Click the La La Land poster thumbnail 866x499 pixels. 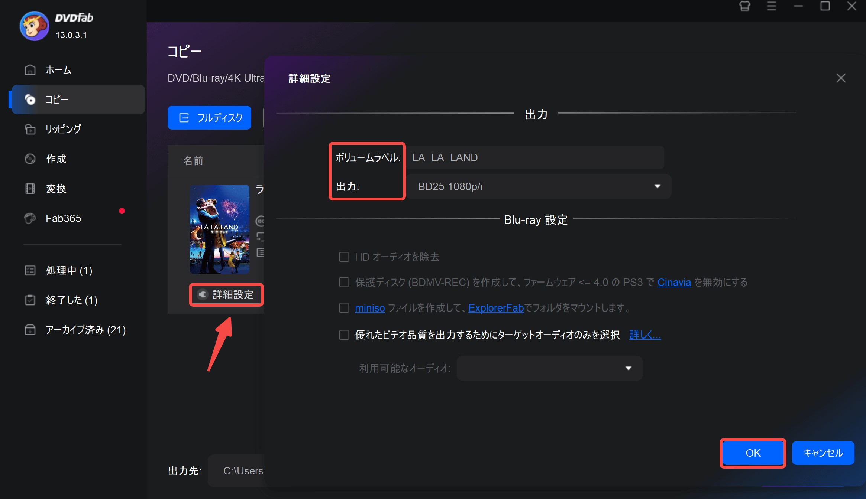pyautogui.click(x=220, y=229)
